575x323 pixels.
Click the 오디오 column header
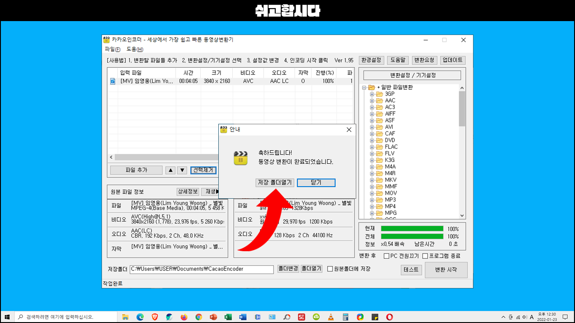[279, 73]
